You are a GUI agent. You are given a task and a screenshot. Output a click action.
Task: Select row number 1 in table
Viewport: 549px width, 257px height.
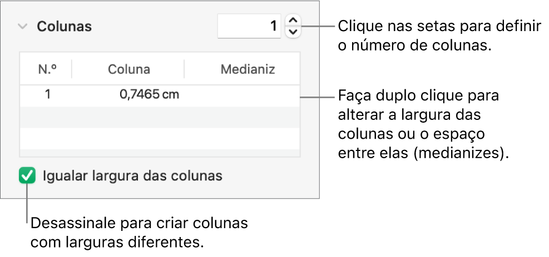point(48,94)
